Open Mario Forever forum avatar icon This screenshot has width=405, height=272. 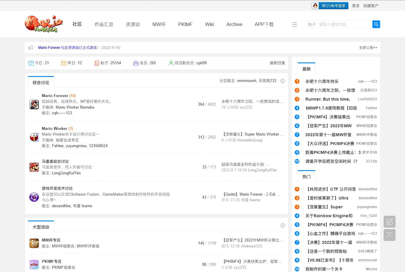34,104
